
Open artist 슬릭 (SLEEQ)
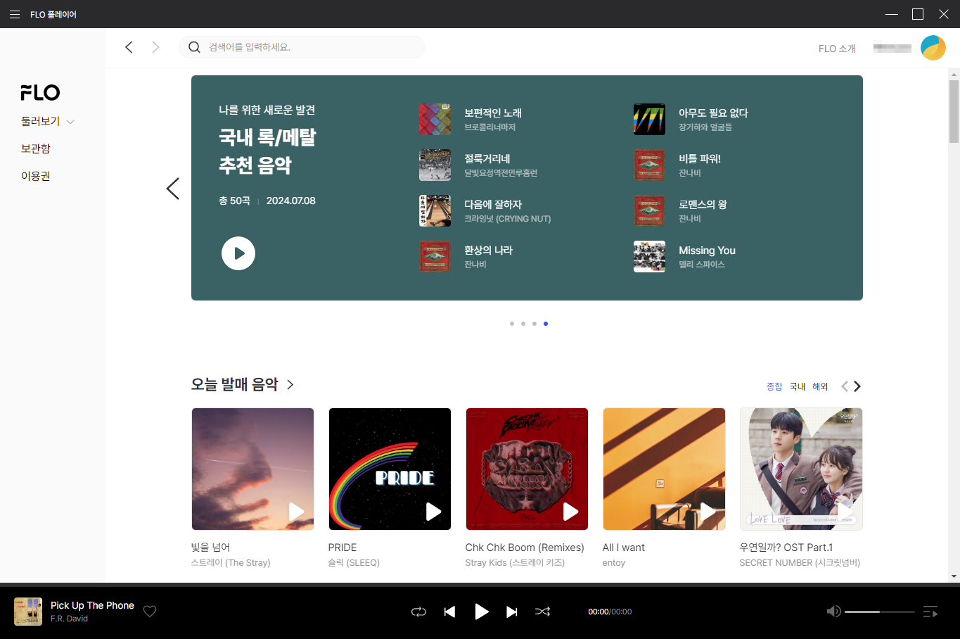[354, 562]
